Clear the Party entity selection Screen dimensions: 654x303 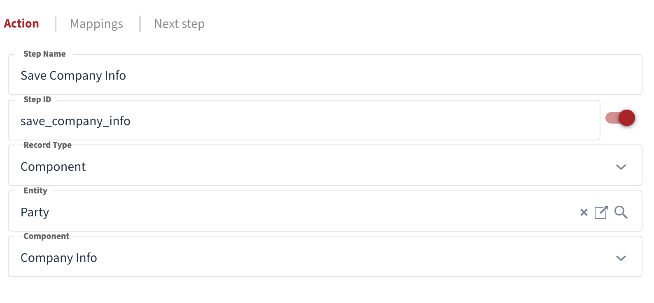583,212
